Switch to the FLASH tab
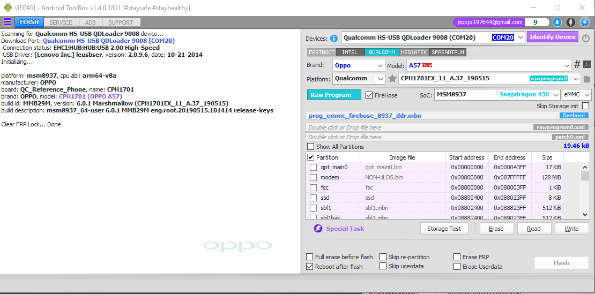The height and width of the screenshot is (294, 595). point(29,22)
